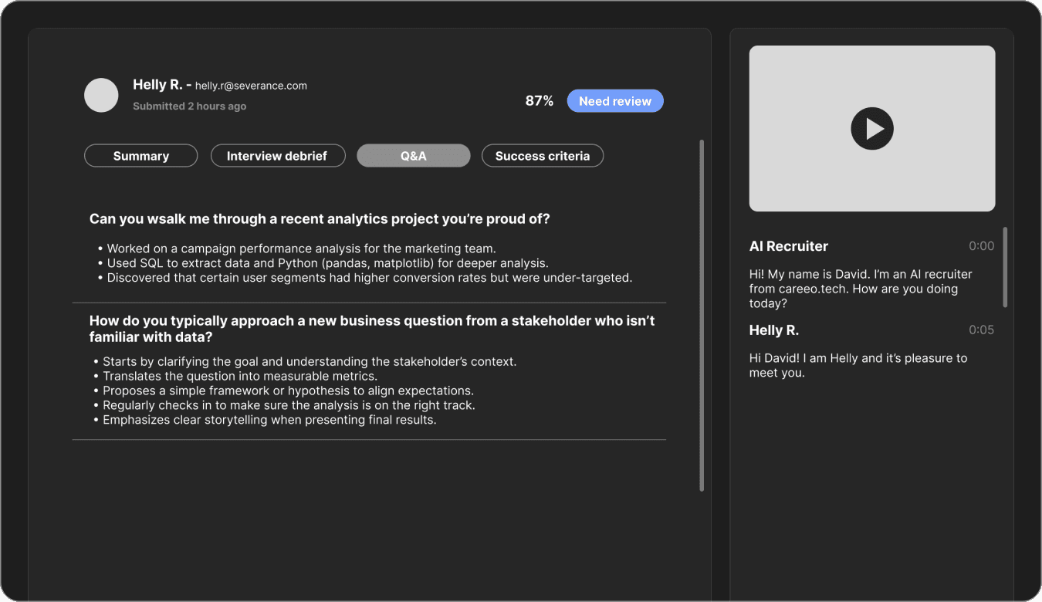Click the transcript panel scrollbar
Screen dimensions: 1042x602
[x=1005, y=267]
